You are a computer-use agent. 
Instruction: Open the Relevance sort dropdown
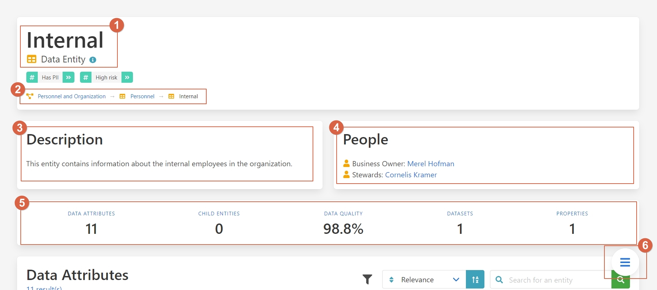coord(424,280)
